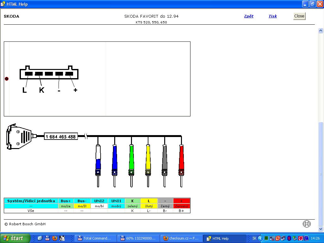Click the red dot marker beside connector diagram
The width and height of the screenshot is (324, 243).
click(x=7, y=79)
